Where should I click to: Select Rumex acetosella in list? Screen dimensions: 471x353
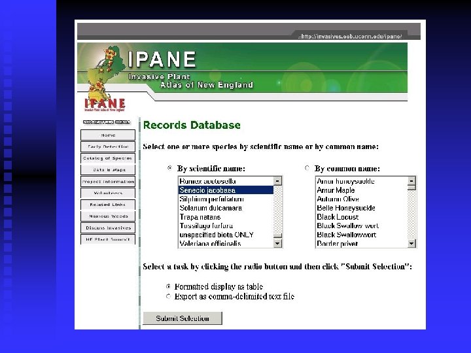226,181
